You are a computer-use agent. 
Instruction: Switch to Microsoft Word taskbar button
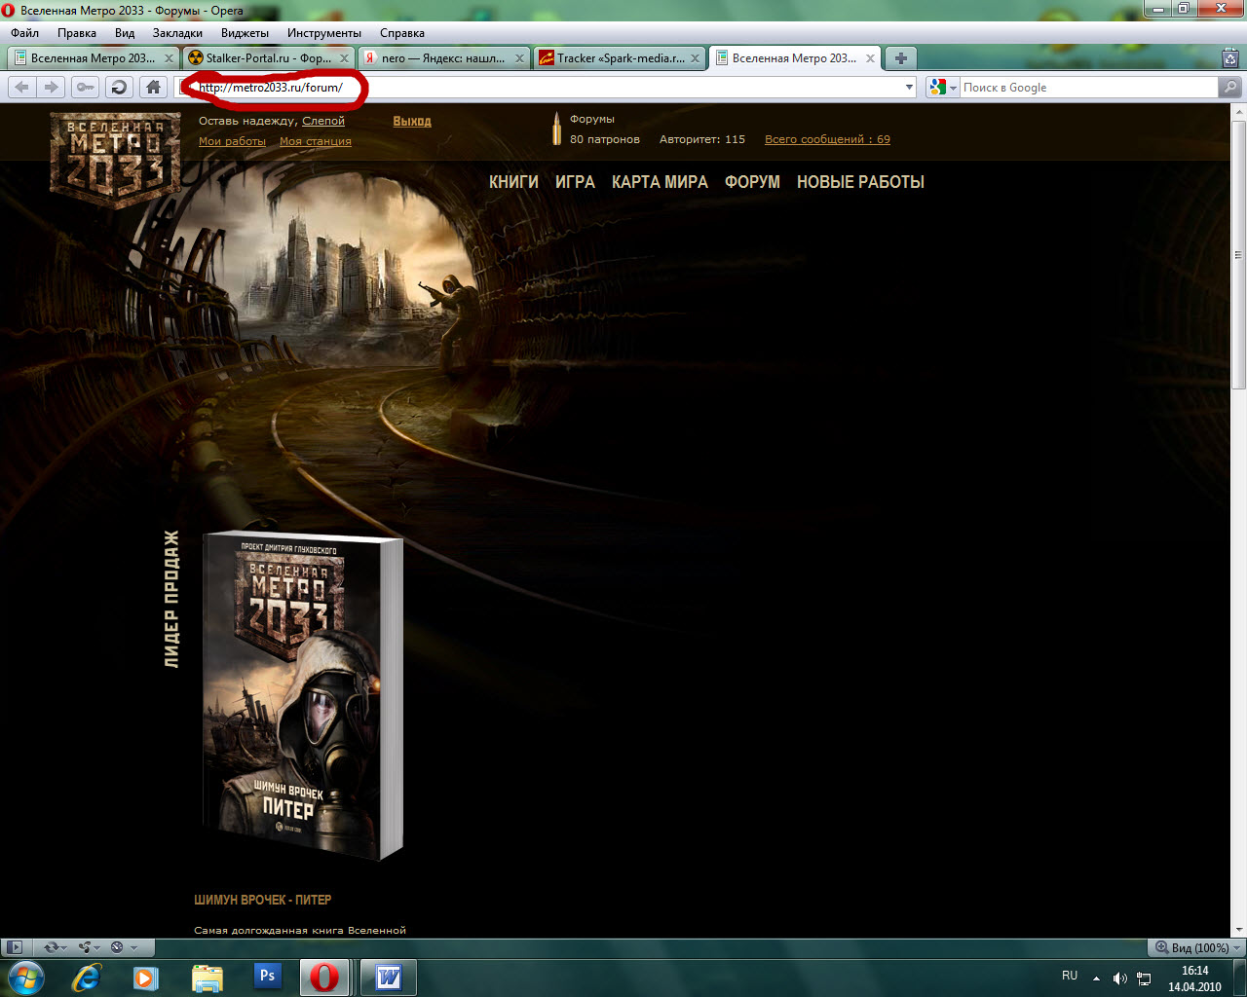pos(389,978)
